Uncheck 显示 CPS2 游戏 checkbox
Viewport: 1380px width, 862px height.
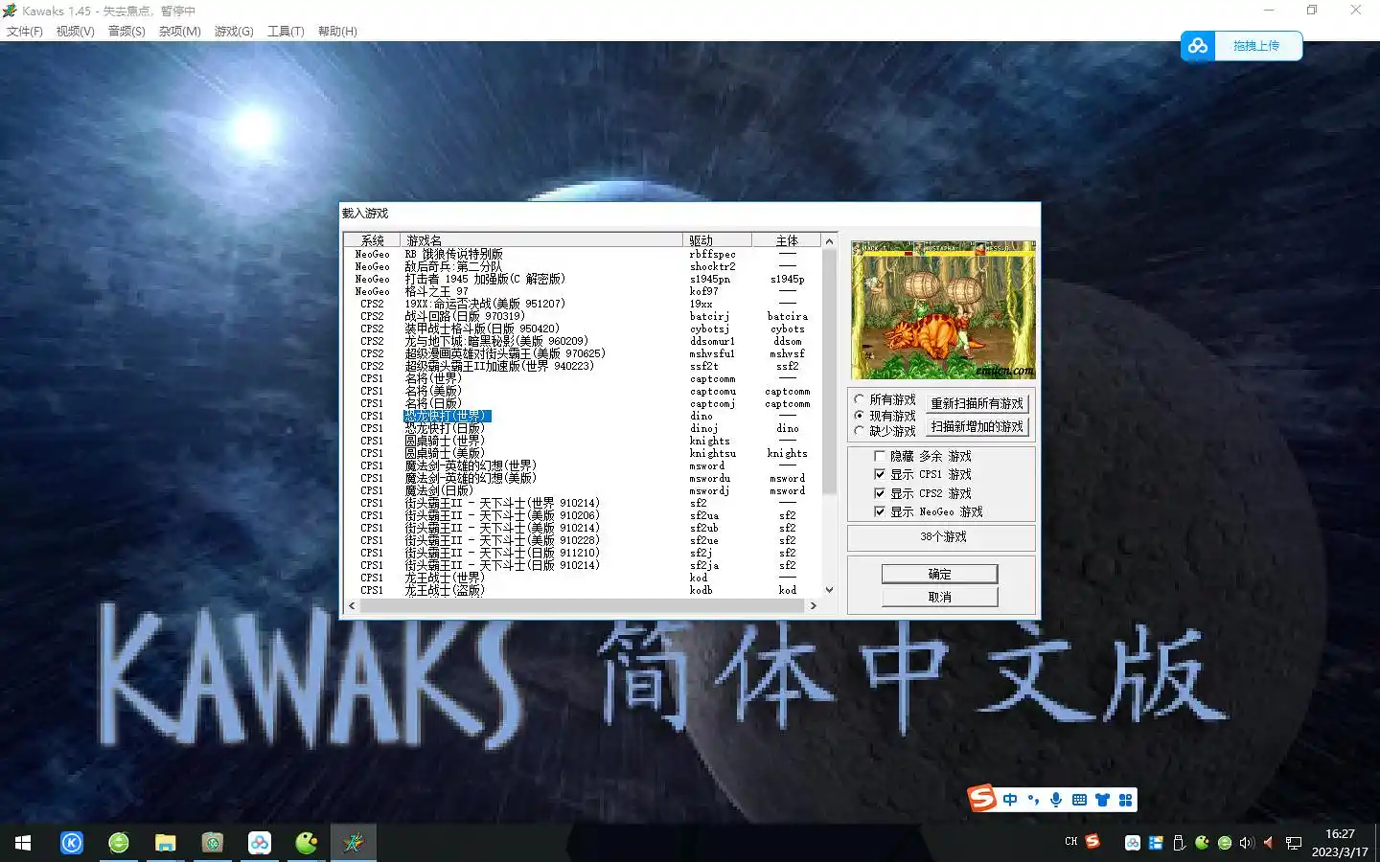880,493
